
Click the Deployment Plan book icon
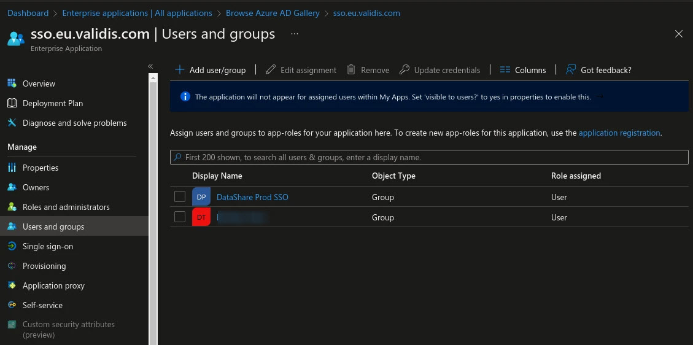pyautogui.click(x=12, y=103)
